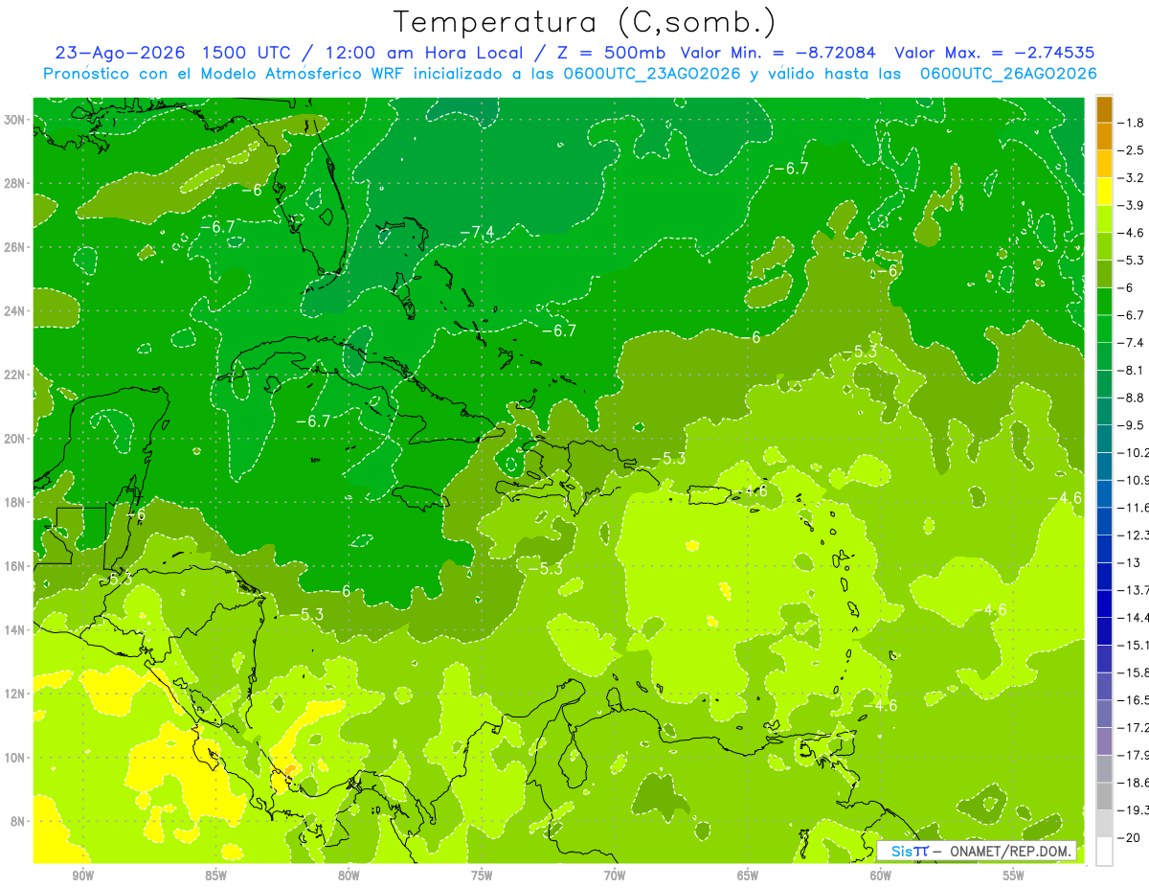Click the 90W longitude axis label

[x=82, y=876]
